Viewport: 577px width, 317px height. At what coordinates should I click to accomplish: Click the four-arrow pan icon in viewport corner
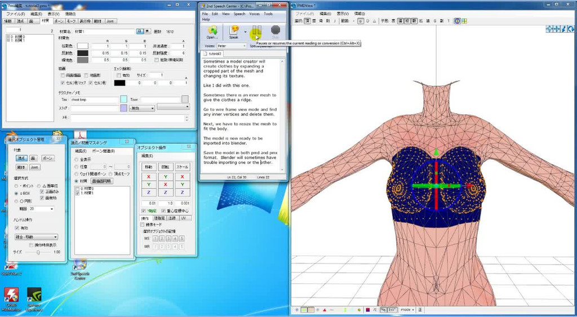(x=557, y=29)
